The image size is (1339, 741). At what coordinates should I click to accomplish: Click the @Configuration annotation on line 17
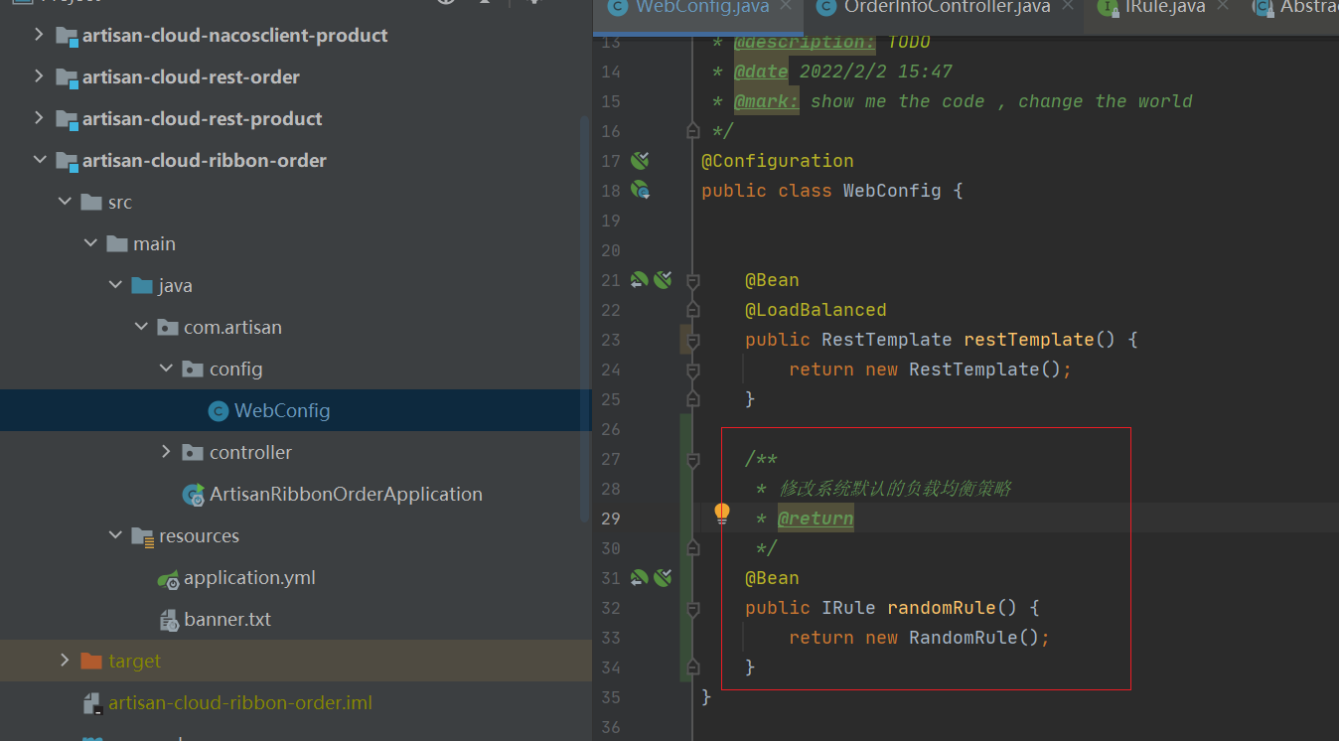coord(778,161)
